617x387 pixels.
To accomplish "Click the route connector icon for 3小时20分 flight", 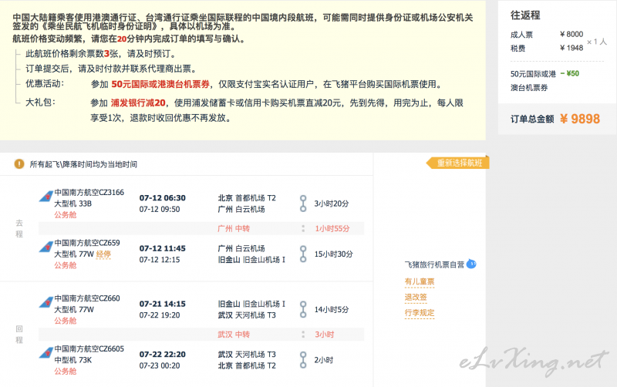I will 303,204.
